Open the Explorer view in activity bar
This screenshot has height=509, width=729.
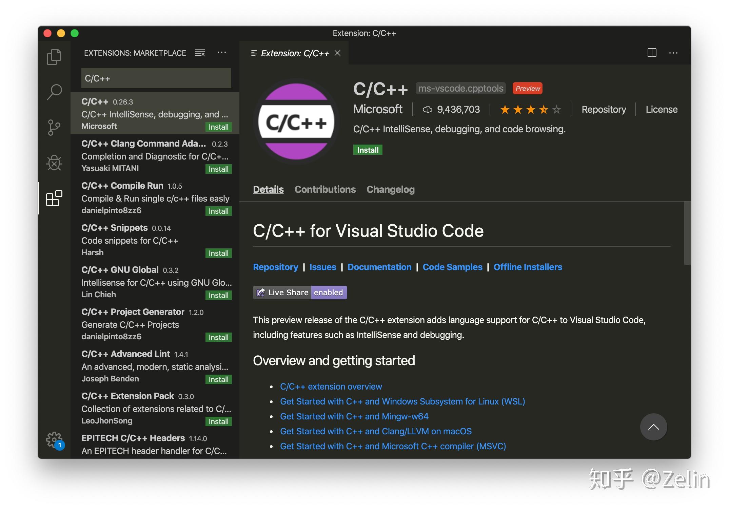pyautogui.click(x=54, y=57)
